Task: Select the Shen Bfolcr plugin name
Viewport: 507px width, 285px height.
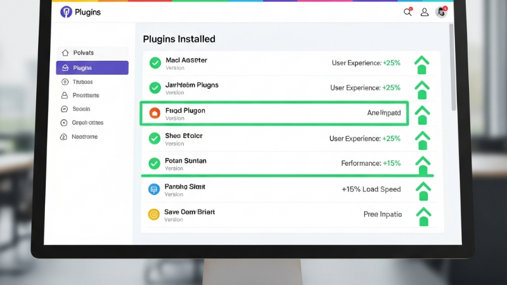Action: click(184, 136)
